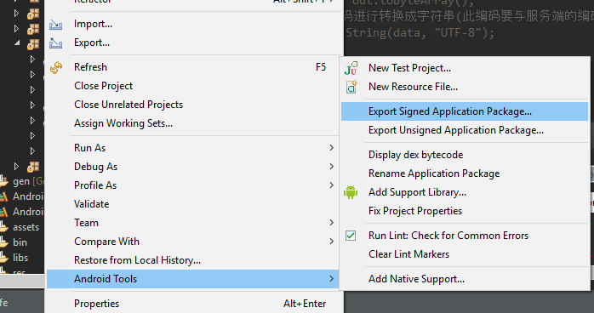Select Fix Project Properties
This screenshot has width=594, height=313.
click(415, 211)
